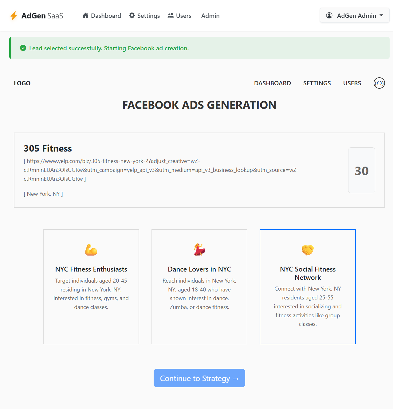Screen dimensions: 393x409
Task: Open SETTINGS in the secondary nav
Action: point(317,83)
